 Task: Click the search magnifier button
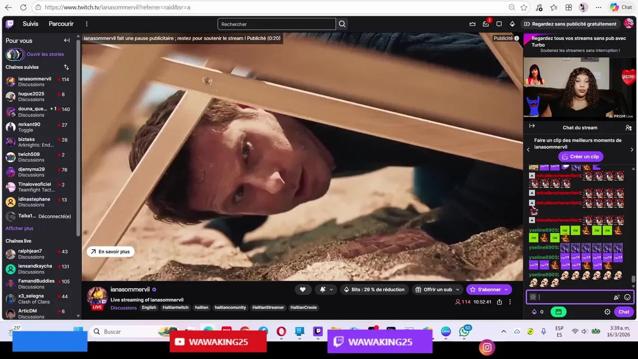pyautogui.click(x=342, y=24)
